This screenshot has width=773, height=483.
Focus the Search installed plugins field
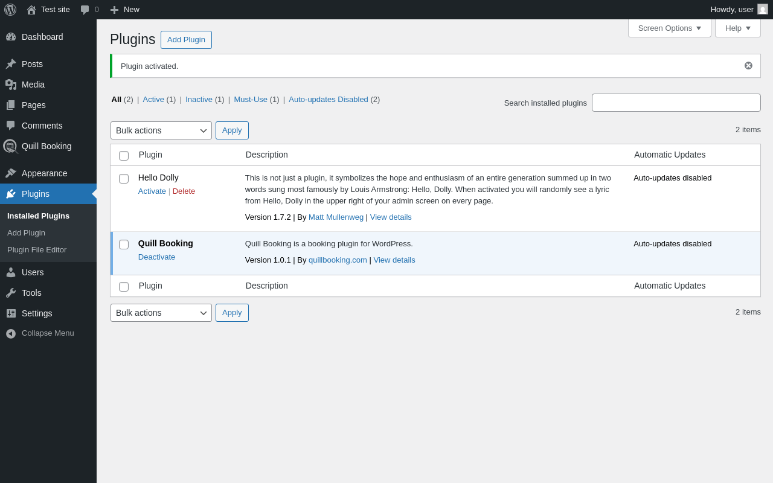click(x=676, y=103)
